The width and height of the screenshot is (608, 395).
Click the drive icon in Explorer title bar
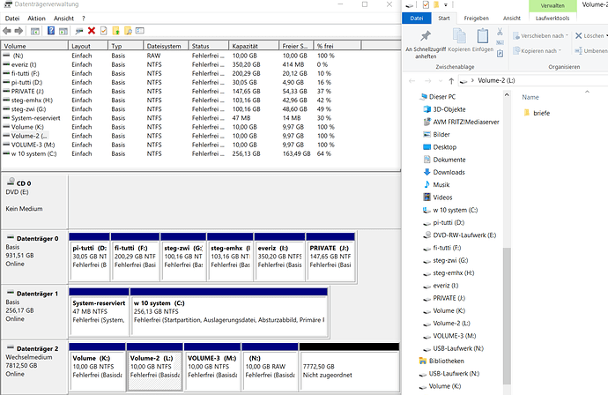tap(410, 5)
